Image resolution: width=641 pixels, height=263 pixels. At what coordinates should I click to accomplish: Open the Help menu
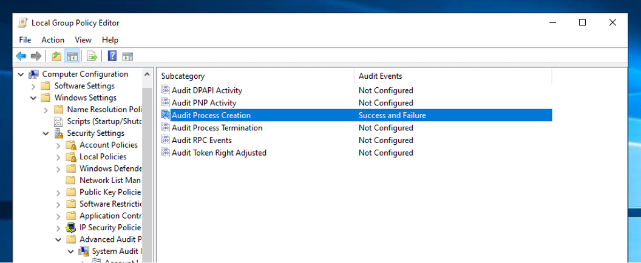click(110, 39)
